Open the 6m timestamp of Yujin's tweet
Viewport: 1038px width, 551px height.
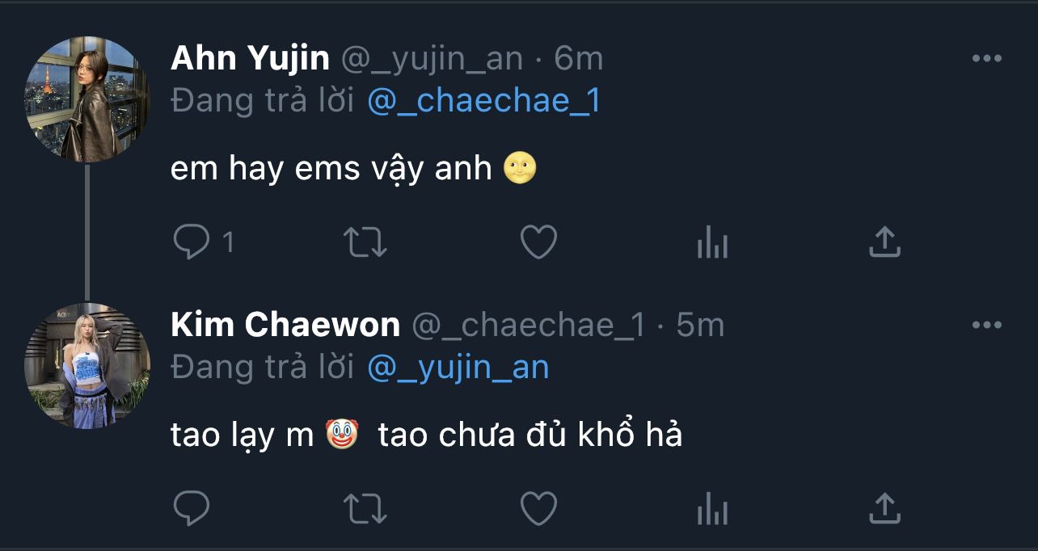pyautogui.click(x=578, y=58)
